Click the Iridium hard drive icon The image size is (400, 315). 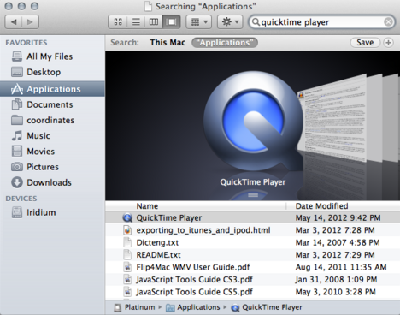(17, 212)
